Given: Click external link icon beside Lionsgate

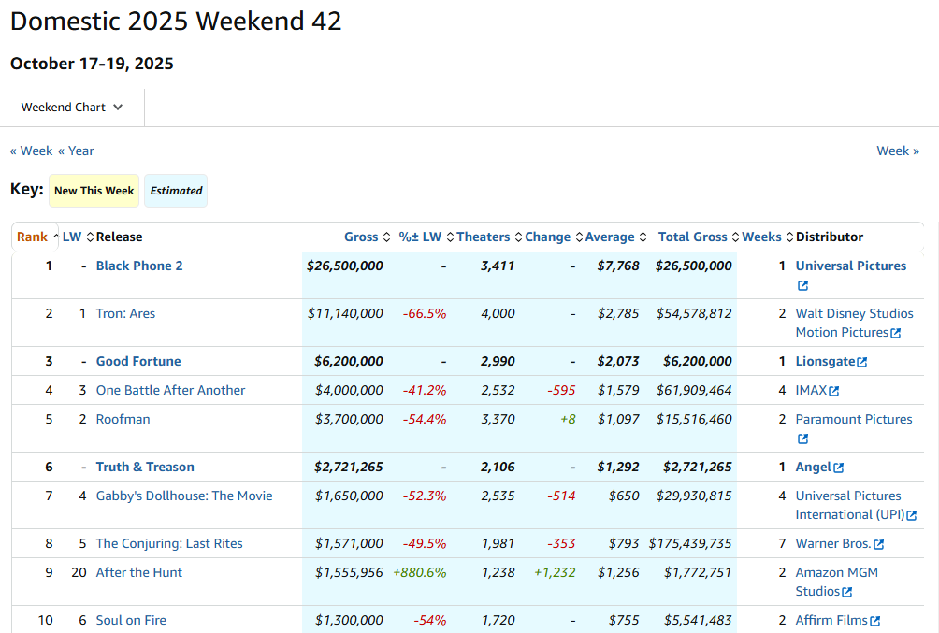Looking at the screenshot, I should point(862,362).
